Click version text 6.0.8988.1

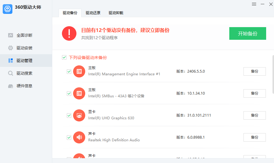coord(196,137)
